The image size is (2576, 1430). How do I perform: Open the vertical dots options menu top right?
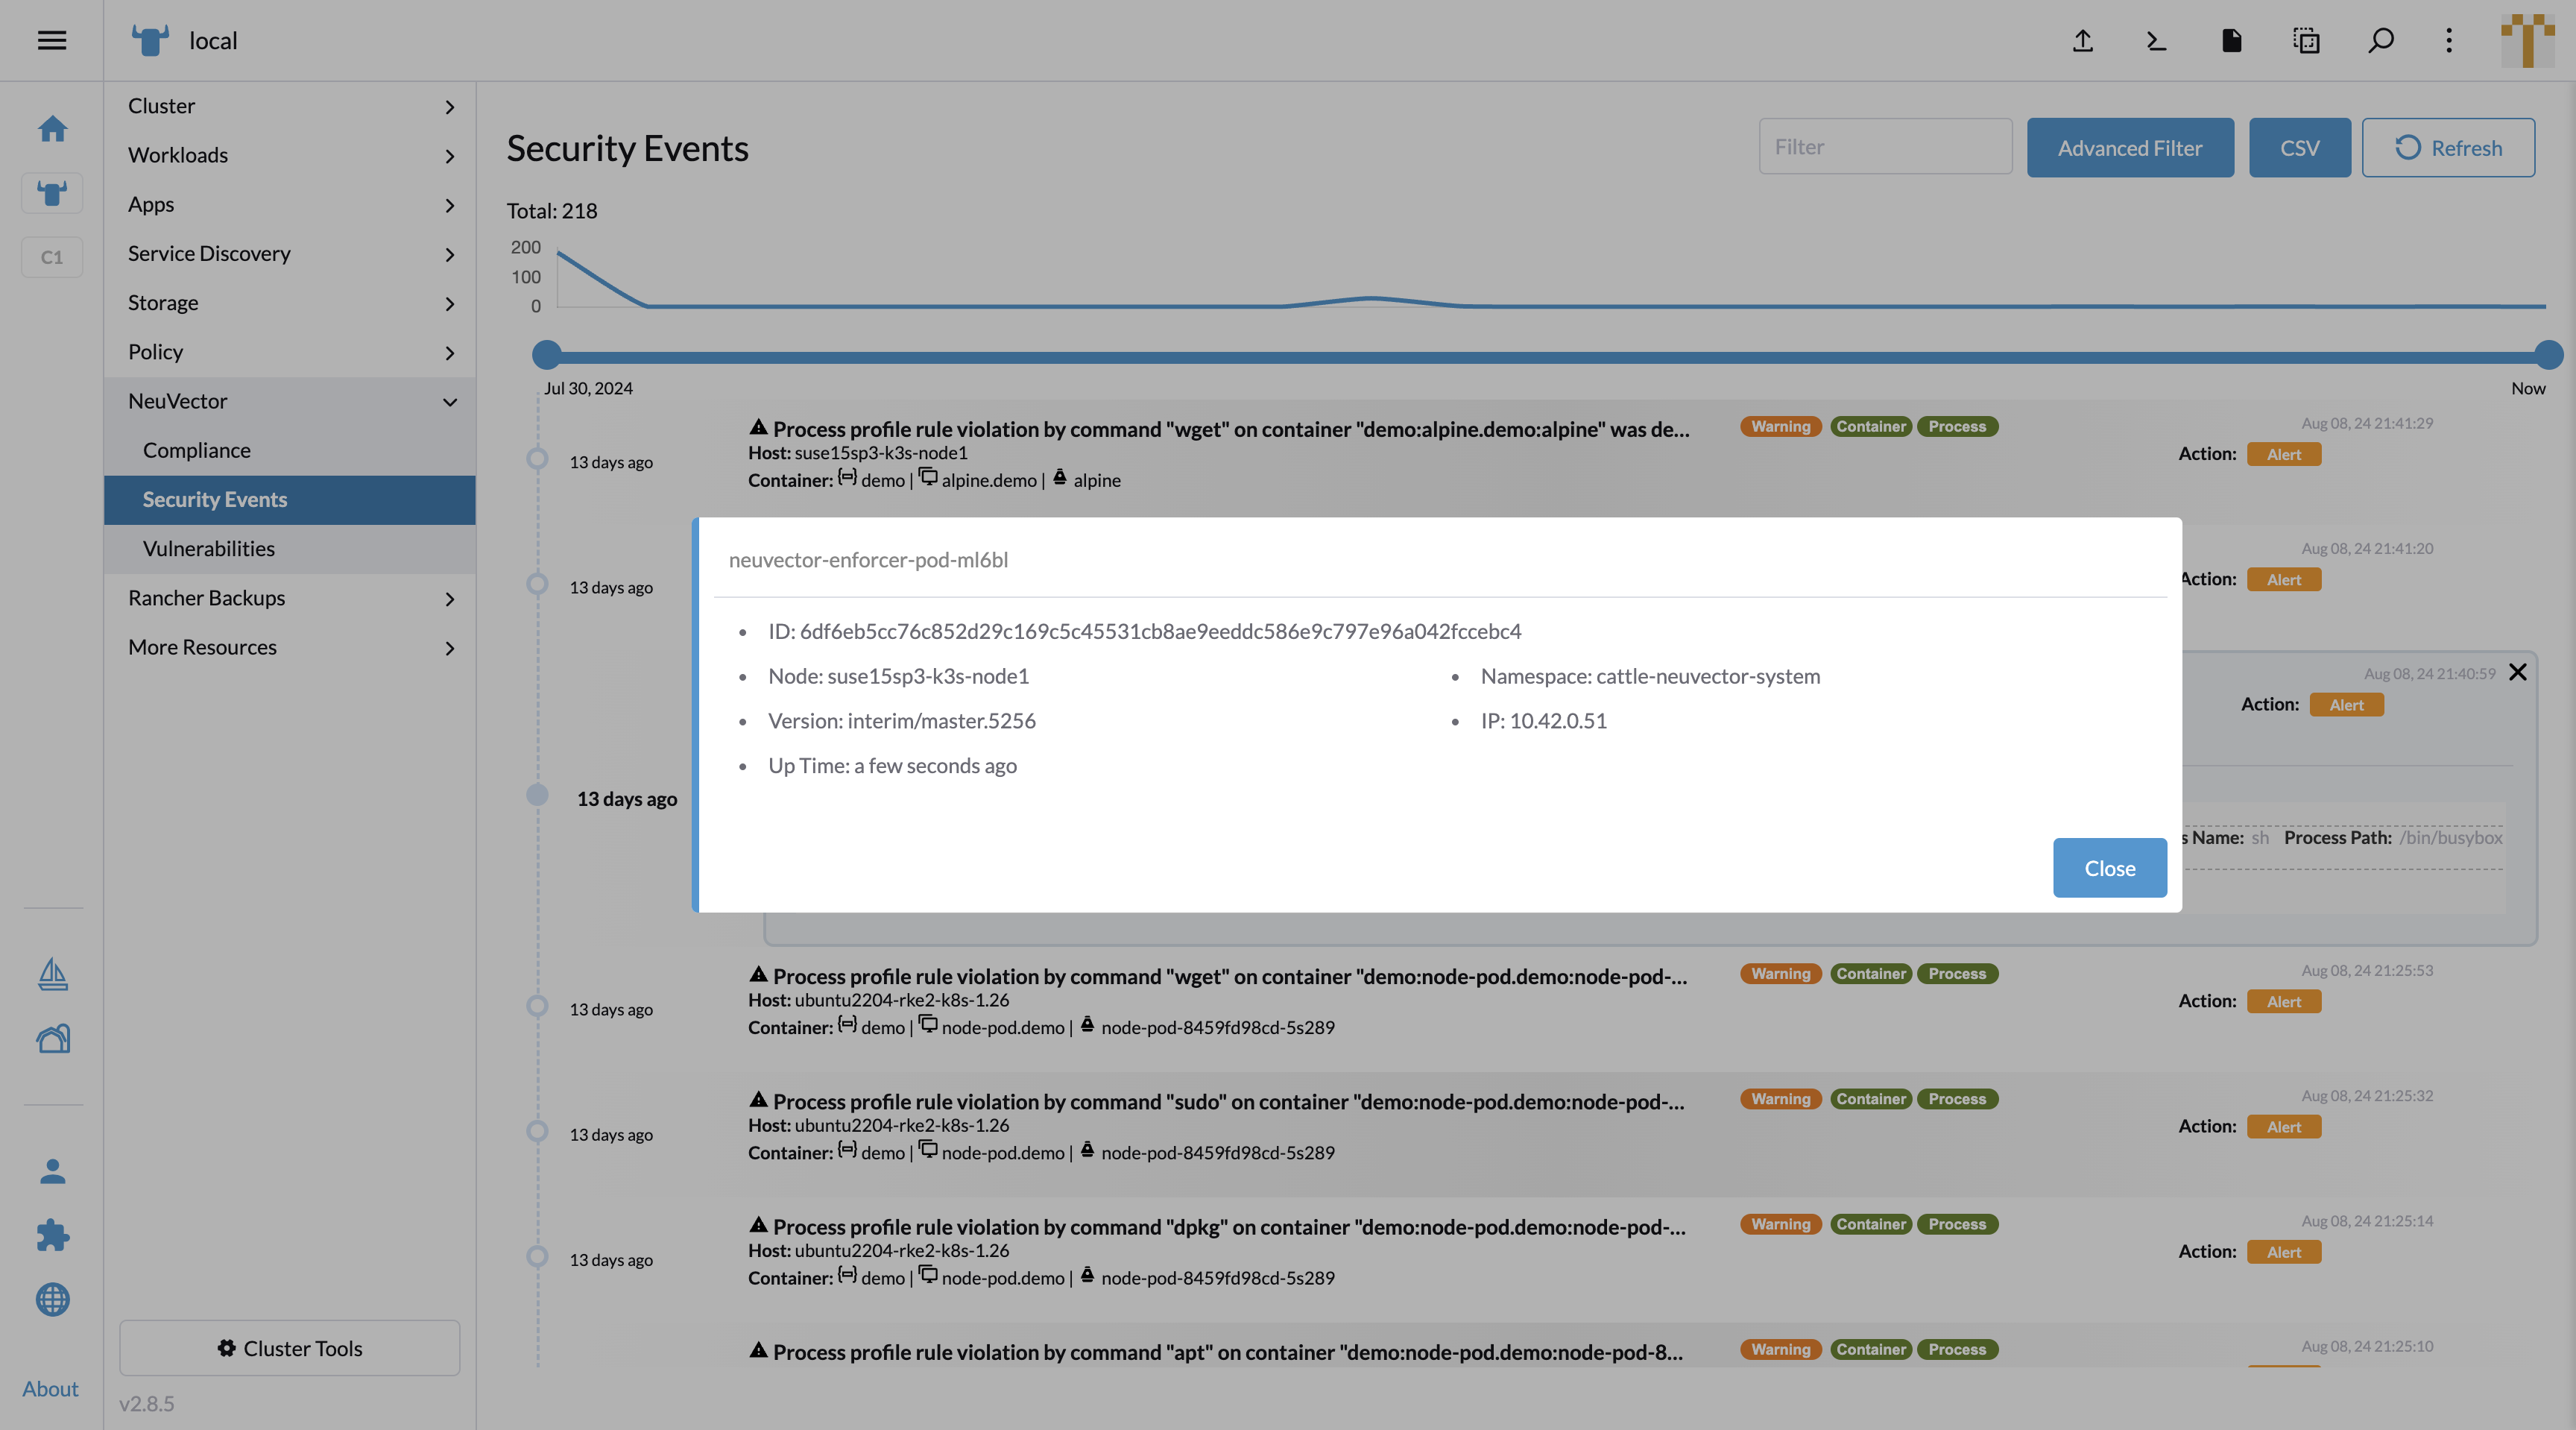pyautogui.click(x=2449, y=41)
